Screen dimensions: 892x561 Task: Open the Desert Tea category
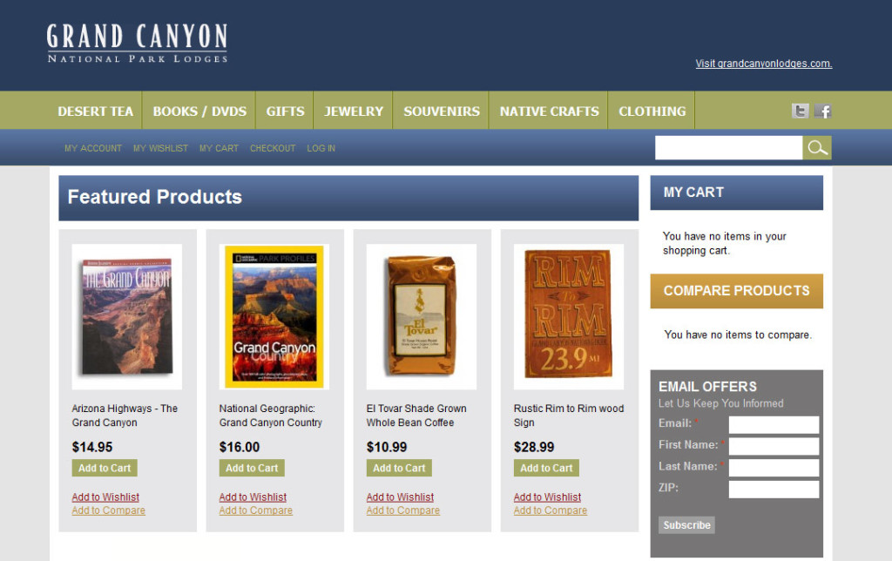(x=96, y=111)
